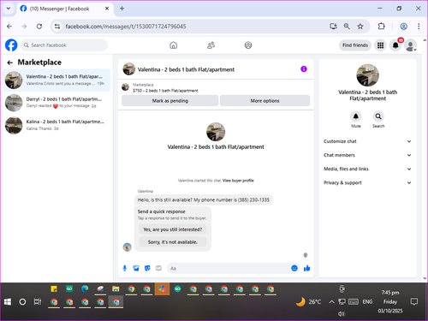Go back with the browser back arrow
This screenshot has width=428, height=321.
pyautogui.click(x=9, y=27)
